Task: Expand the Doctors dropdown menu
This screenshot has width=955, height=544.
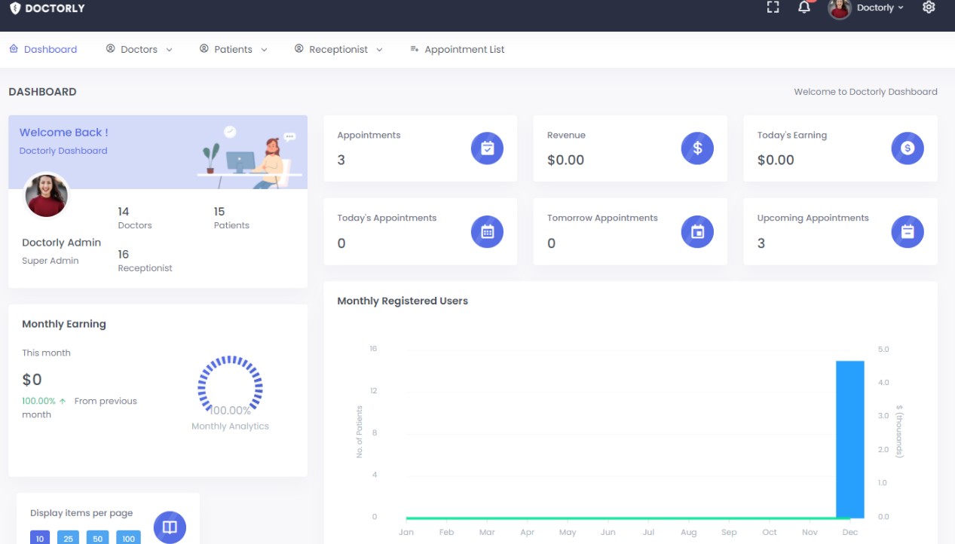Action: tap(139, 50)
